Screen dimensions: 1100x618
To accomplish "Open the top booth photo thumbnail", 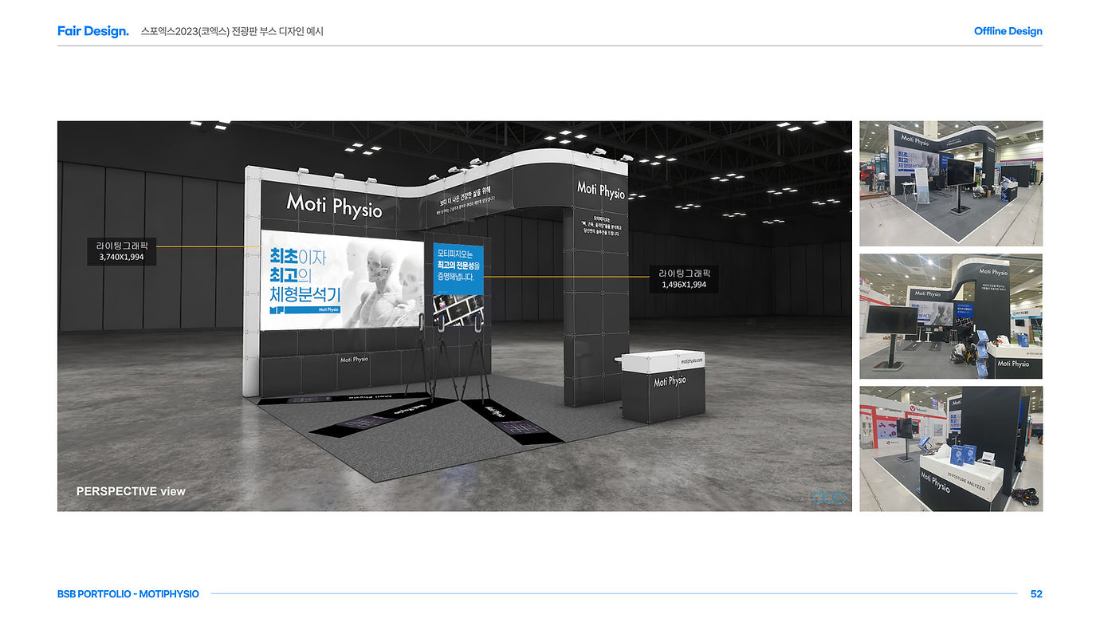I will tap(951, 183).
